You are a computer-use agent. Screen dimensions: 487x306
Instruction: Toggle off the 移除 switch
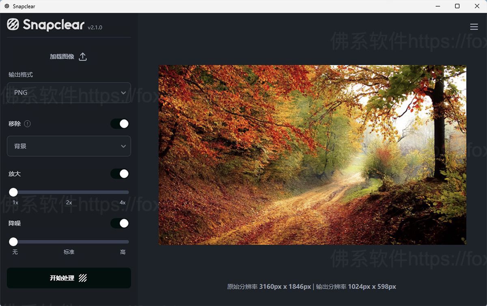(x=119, y=124)
